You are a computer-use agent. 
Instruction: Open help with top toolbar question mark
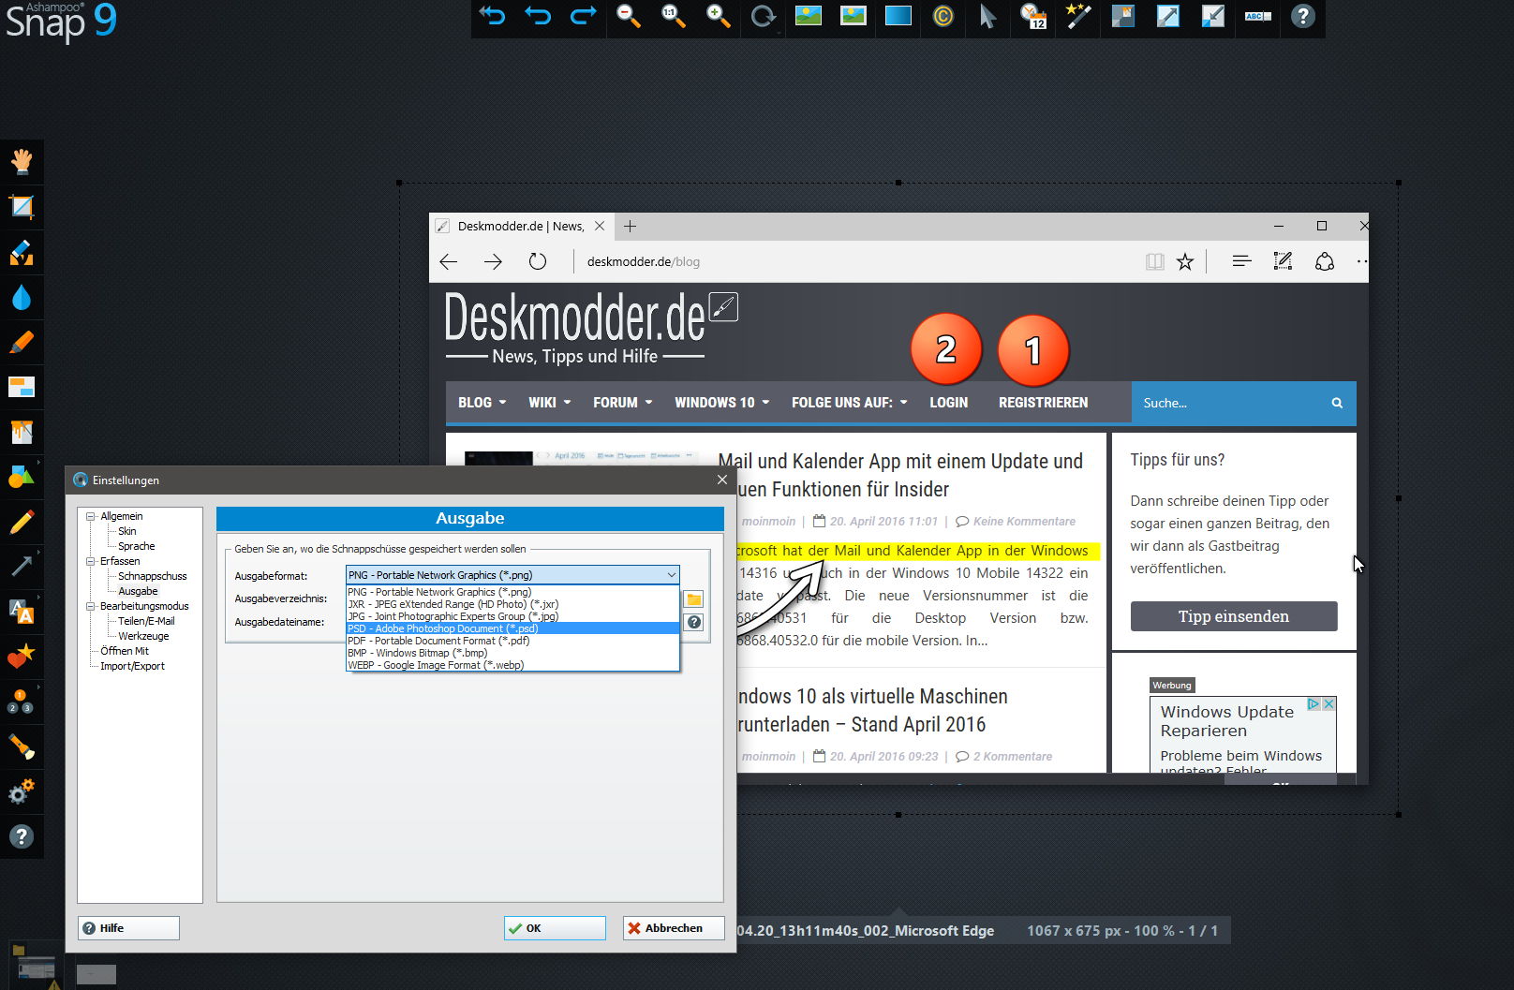point(1302,16)
